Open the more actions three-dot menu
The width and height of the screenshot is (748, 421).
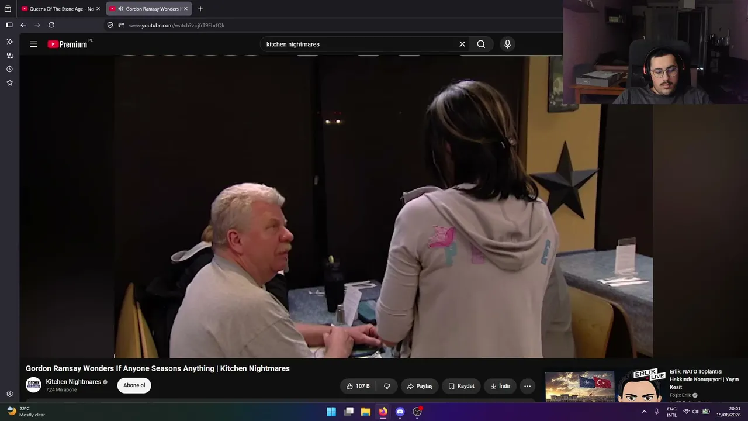pyautogui.click(x=527, y=386)
